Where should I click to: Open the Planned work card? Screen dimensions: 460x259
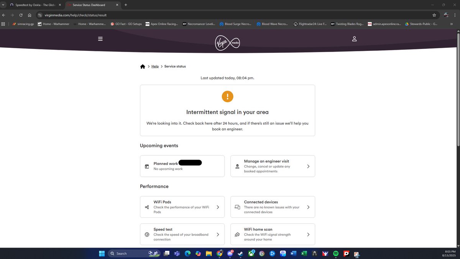(182, 166)
